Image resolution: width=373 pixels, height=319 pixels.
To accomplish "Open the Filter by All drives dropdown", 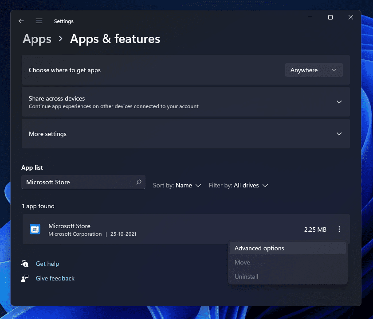I will [x=239, y=185].
